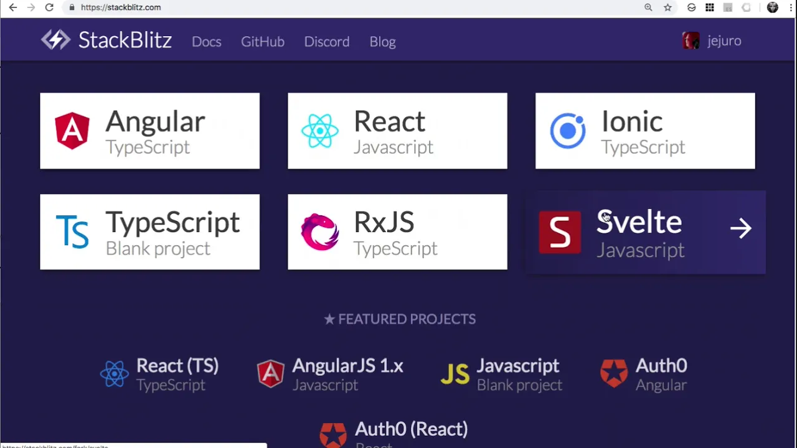Click the padlock site security icon
The height and width of the screenshot is (448, 797).
[x=72, y=7]
